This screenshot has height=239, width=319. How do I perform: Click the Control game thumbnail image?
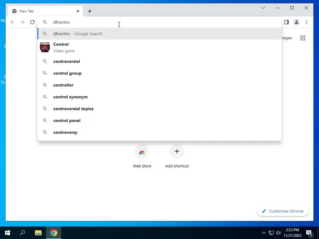coord(45,47)
